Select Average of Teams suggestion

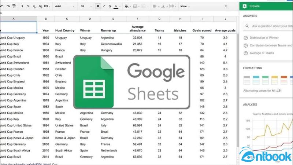coord(262,53)
